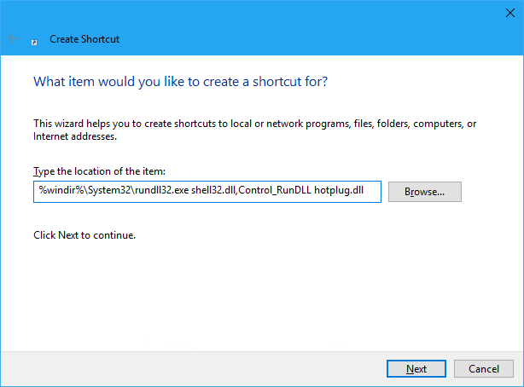
Task: Cancel the shortcut wizard
Action: [x=484, y=368]
